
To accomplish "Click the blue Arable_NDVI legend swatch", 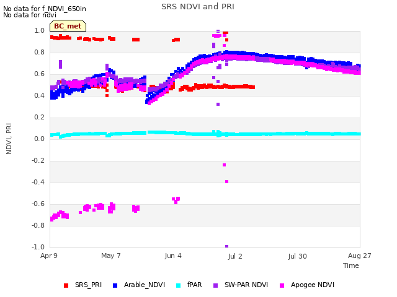I will pyautogui.click(x=115, y=285).
